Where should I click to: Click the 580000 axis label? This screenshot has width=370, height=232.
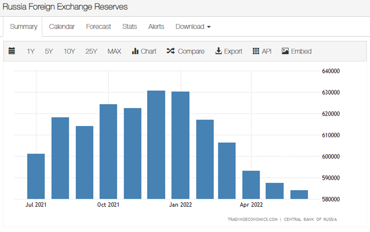[331, 199]
